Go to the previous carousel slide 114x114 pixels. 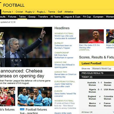click(12, 60)
